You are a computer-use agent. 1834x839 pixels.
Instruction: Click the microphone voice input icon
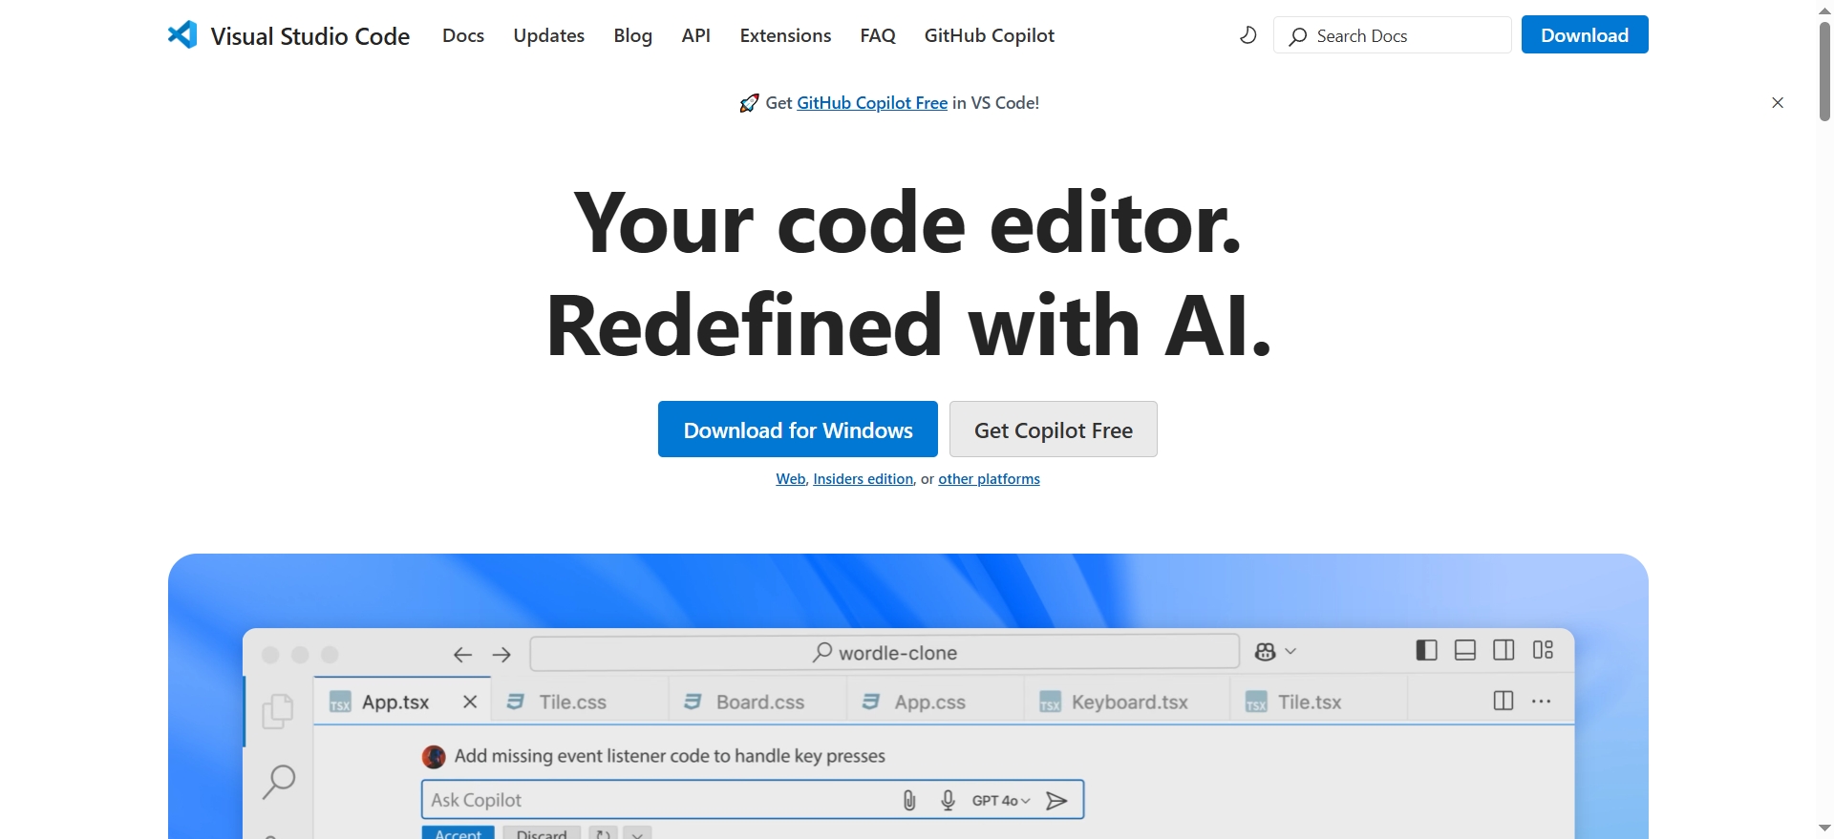pyautogui.click(x=948, y=801)
